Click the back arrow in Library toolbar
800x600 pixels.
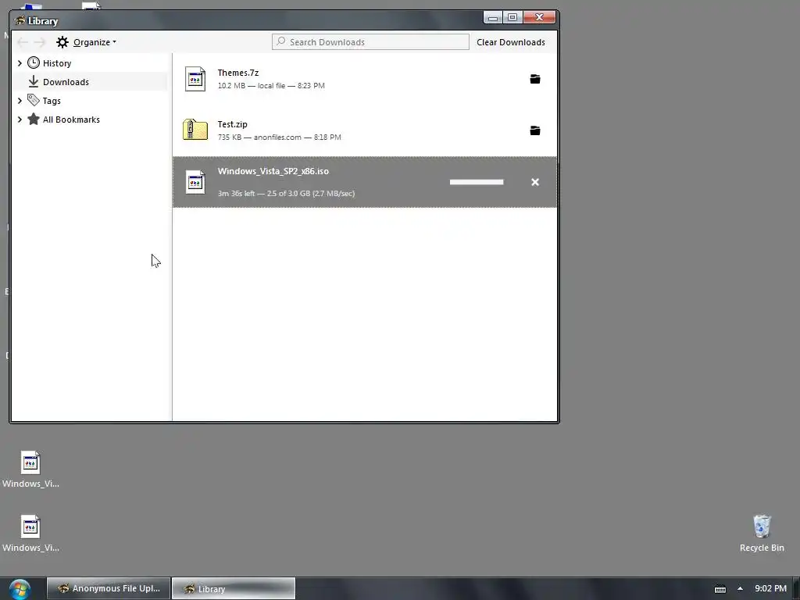click(22, 42)
